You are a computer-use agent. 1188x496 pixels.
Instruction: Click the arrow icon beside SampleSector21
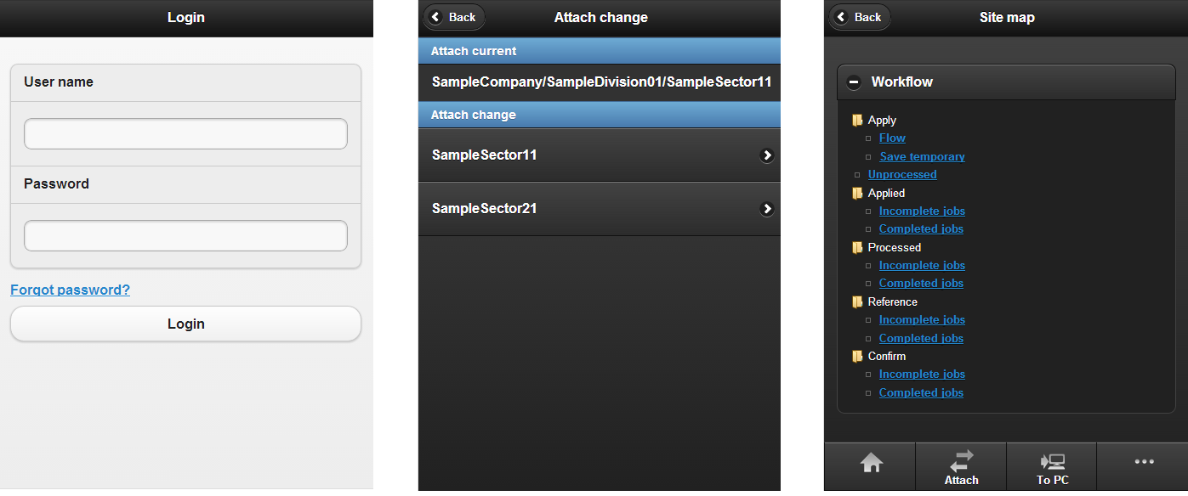pyautogui.click(x=767, y=209)
